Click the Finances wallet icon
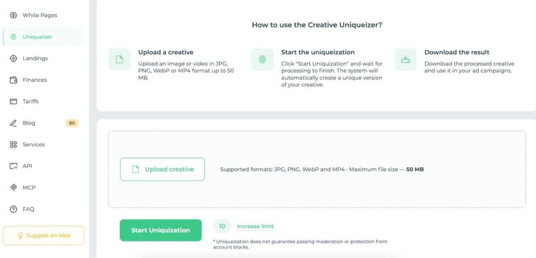 click(13, 80)
